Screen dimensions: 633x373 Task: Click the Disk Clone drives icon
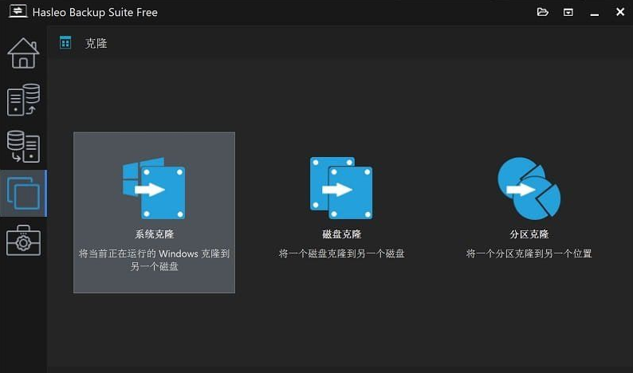pos(341,188)
